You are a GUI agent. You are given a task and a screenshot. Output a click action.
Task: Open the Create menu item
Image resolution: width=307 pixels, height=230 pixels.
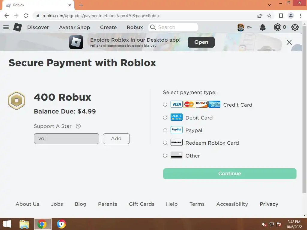point(108,27)
